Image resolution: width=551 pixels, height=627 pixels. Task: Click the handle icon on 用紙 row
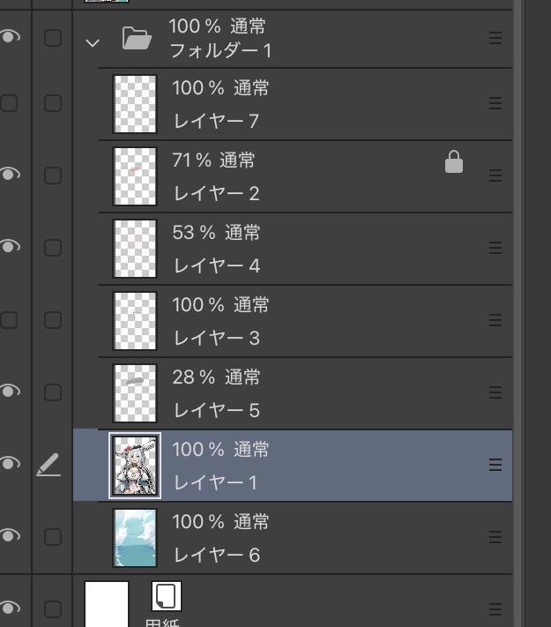click(495, 609)
